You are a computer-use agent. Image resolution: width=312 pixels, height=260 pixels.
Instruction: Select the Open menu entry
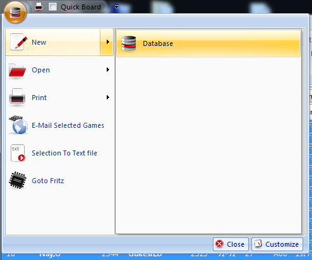(59, 70)
